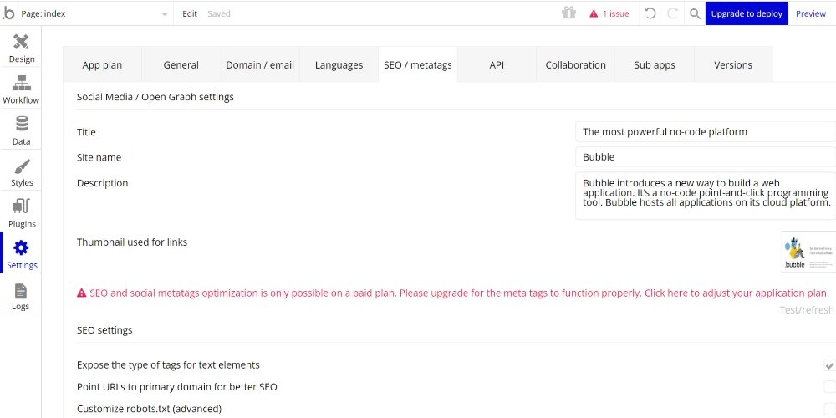
Task: View the Logs section icon
Action: [21, 291]
